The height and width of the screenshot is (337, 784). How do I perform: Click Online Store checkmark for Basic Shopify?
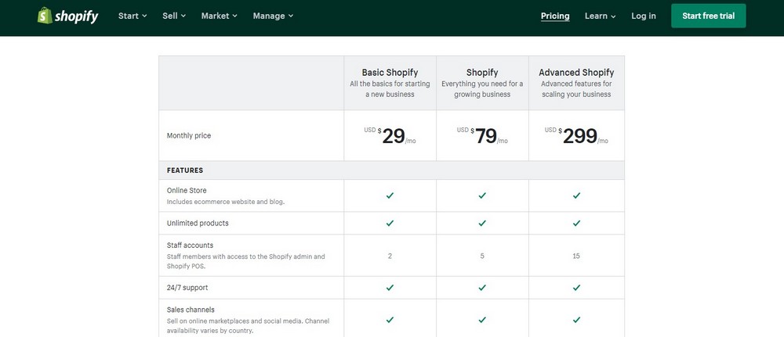pyautogui.click(x=390, y=195)
